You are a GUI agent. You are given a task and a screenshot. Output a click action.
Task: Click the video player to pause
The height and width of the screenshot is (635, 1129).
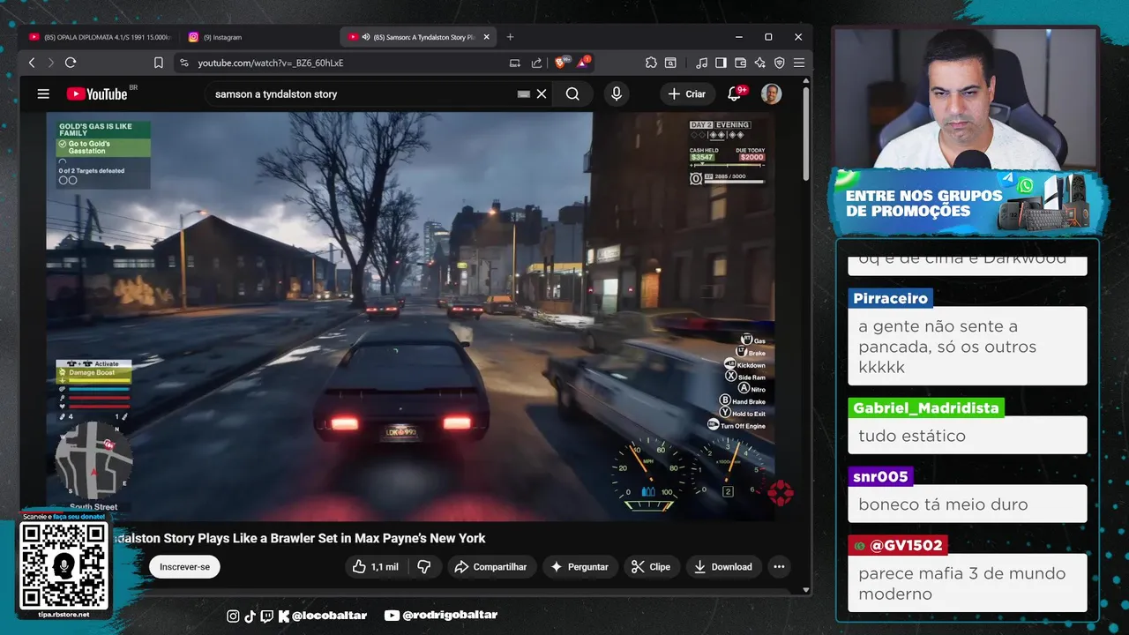click(410, 316)
